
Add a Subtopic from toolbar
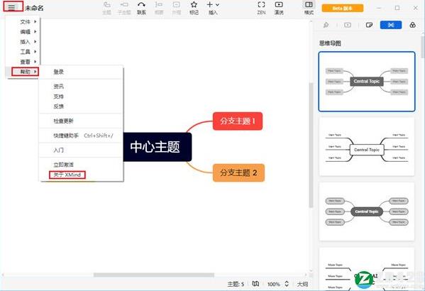click(x=124, y=8)
